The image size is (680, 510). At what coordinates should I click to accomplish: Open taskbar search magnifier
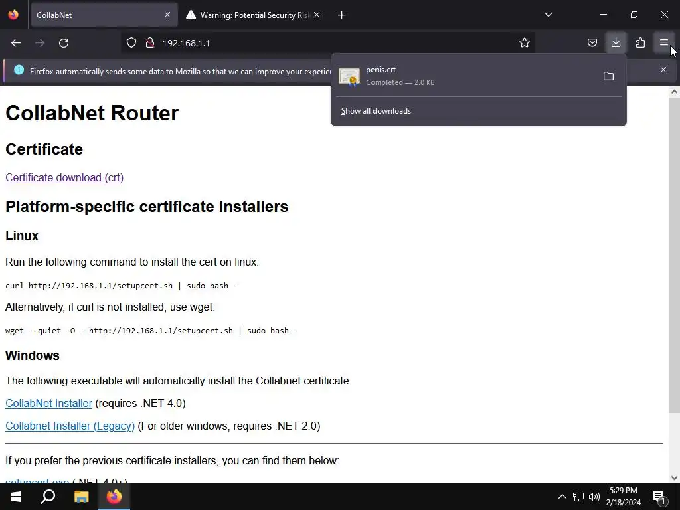point(48,497)
